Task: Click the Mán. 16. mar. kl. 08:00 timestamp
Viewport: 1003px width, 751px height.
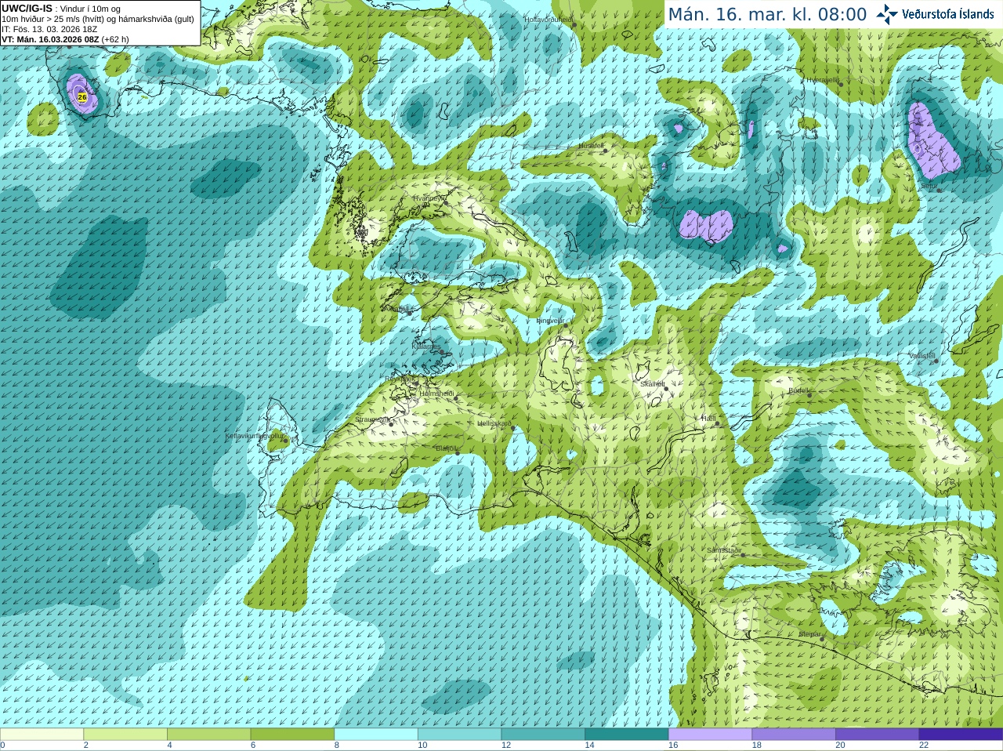Action: tap(767, 15)
